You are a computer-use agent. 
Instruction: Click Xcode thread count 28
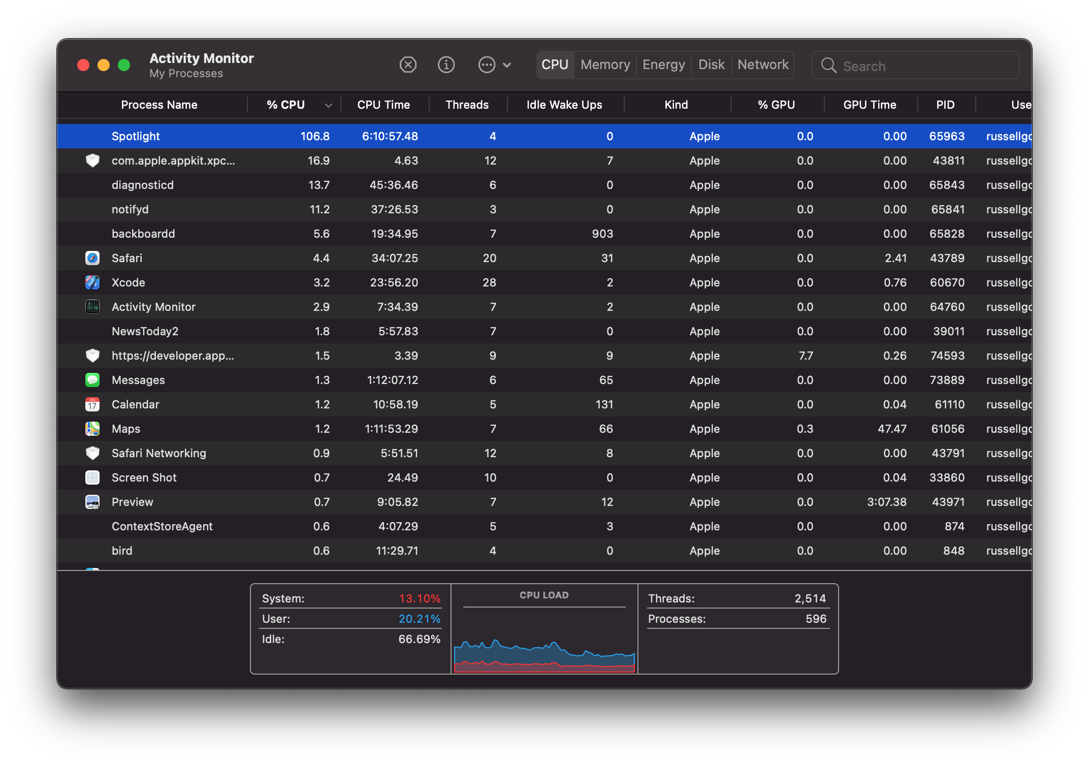point(489,282)
